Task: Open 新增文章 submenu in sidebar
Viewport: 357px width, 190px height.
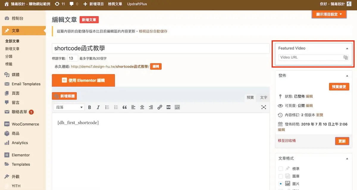Action: tap(12, 49)
